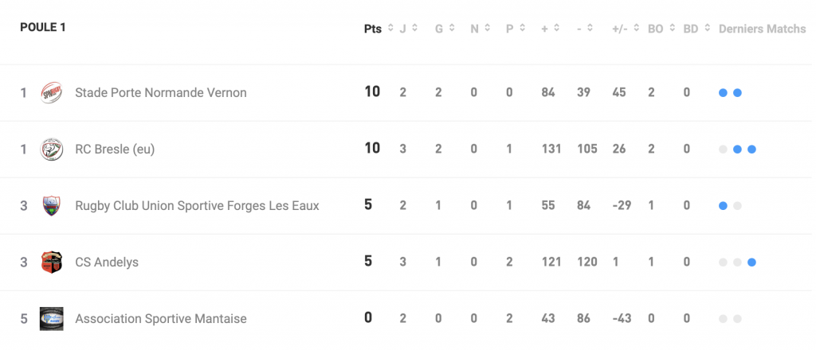Open Rugby Club Union Sportive Forges Les Eaux
Screen dimensions: 816x350
(x=197, y=205)
